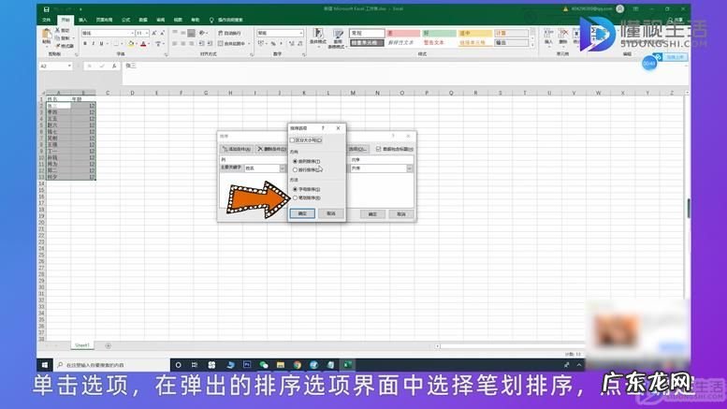This screenshot has width=727, height=409.
Task: Switch to the 页面布局 ribbon tab
Action: coord(104,20)
